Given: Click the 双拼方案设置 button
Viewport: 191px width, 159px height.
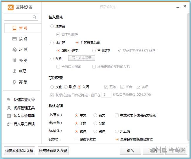Looking at the screenshot, I should [x=82, y=58].
